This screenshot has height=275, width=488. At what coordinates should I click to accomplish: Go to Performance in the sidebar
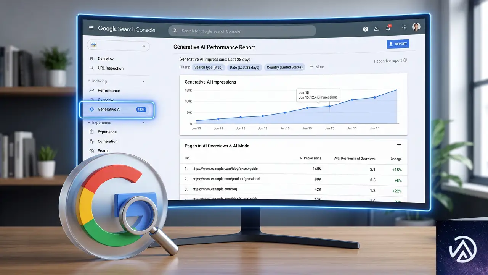point(108,91)
